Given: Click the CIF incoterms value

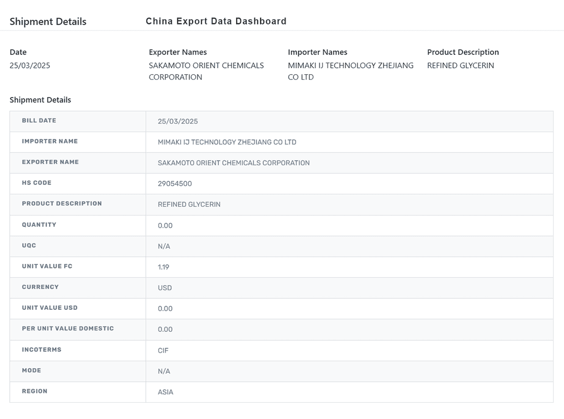Looking at the screenshot, I should [x=163, y=351].
